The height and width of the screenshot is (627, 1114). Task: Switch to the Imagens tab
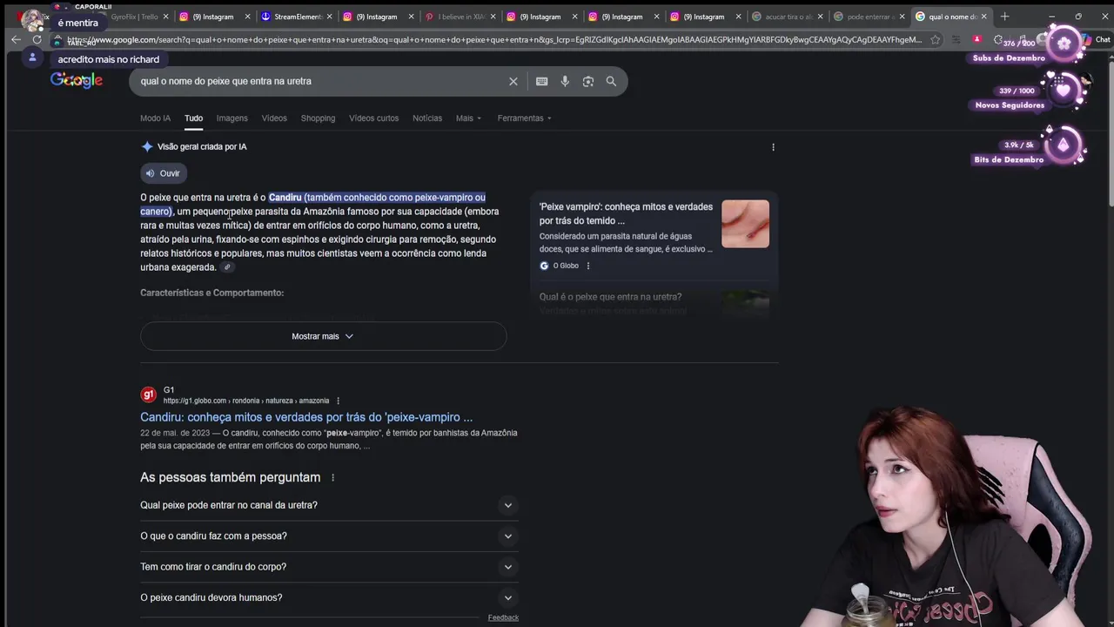(x=232, y=118)
